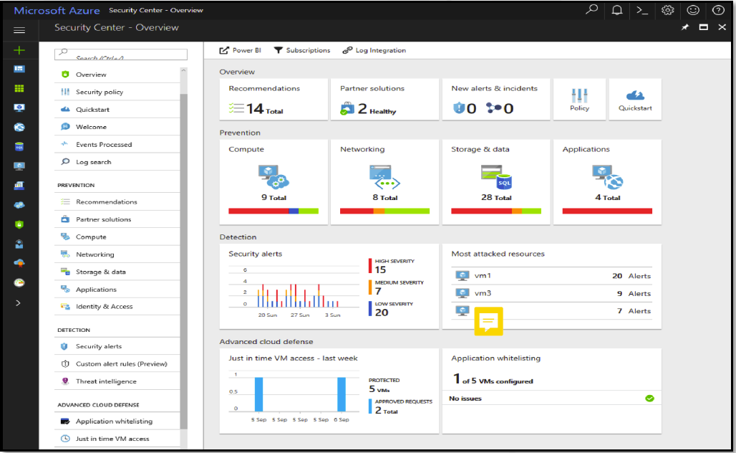Open Azure portal settings gear
The image size is (736, 453).
668,10
